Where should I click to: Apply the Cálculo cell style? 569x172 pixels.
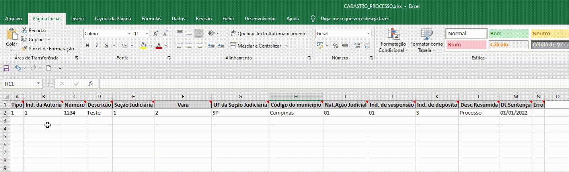(x=508, y=45)
